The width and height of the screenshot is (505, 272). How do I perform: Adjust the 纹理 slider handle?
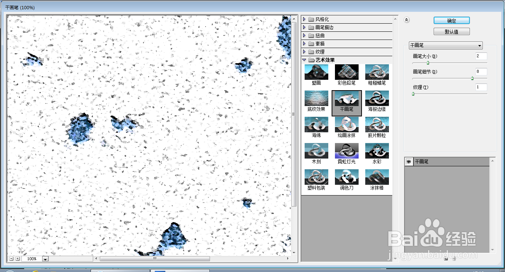pyautogui.click(x=413, y=94)
